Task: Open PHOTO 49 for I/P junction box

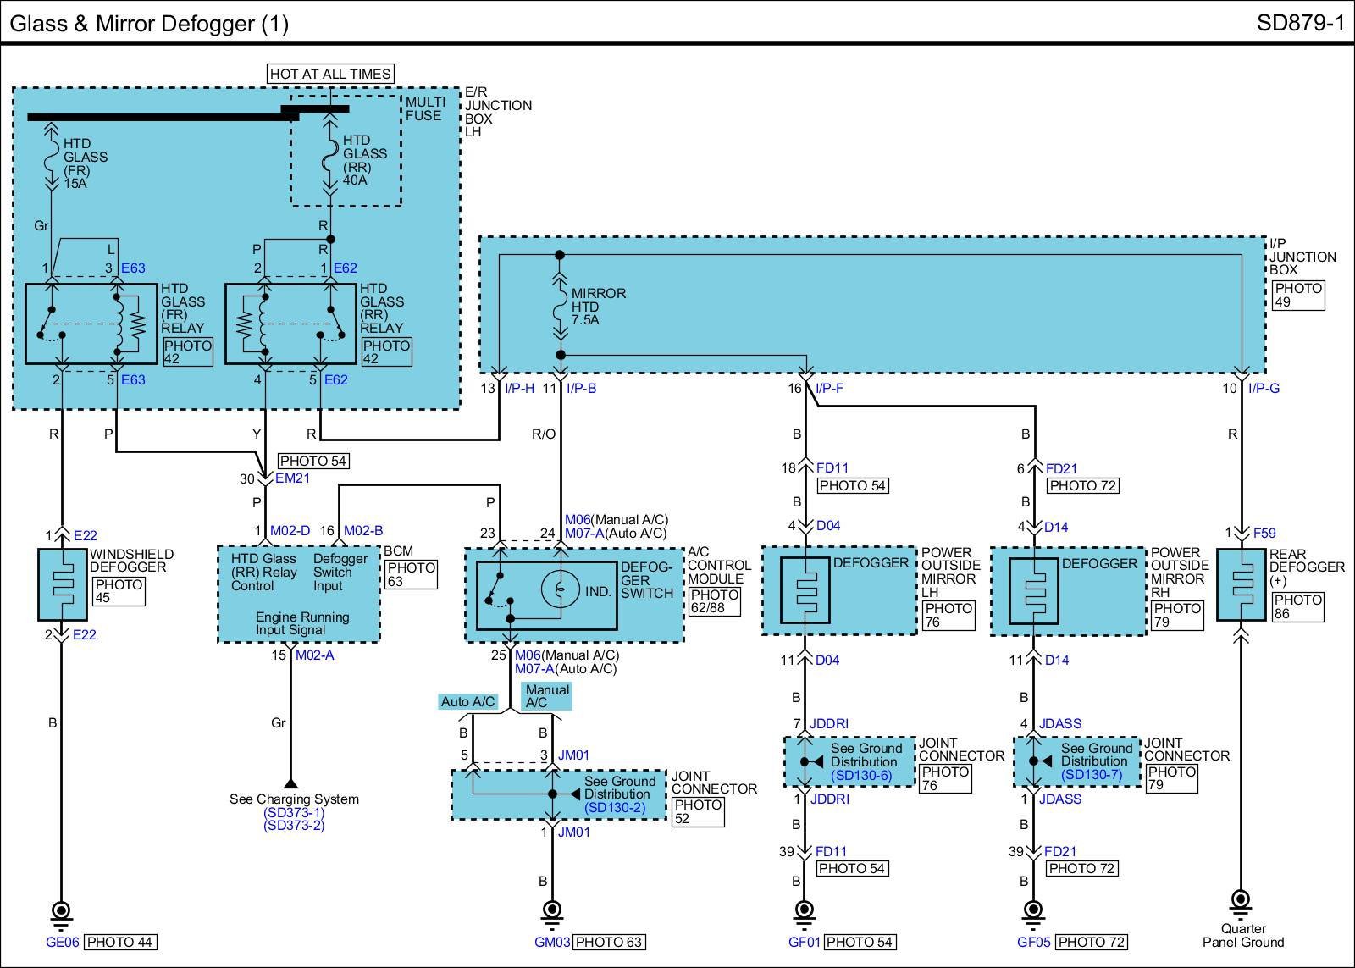Action: pyautogui.click(x=1297, y=295)
